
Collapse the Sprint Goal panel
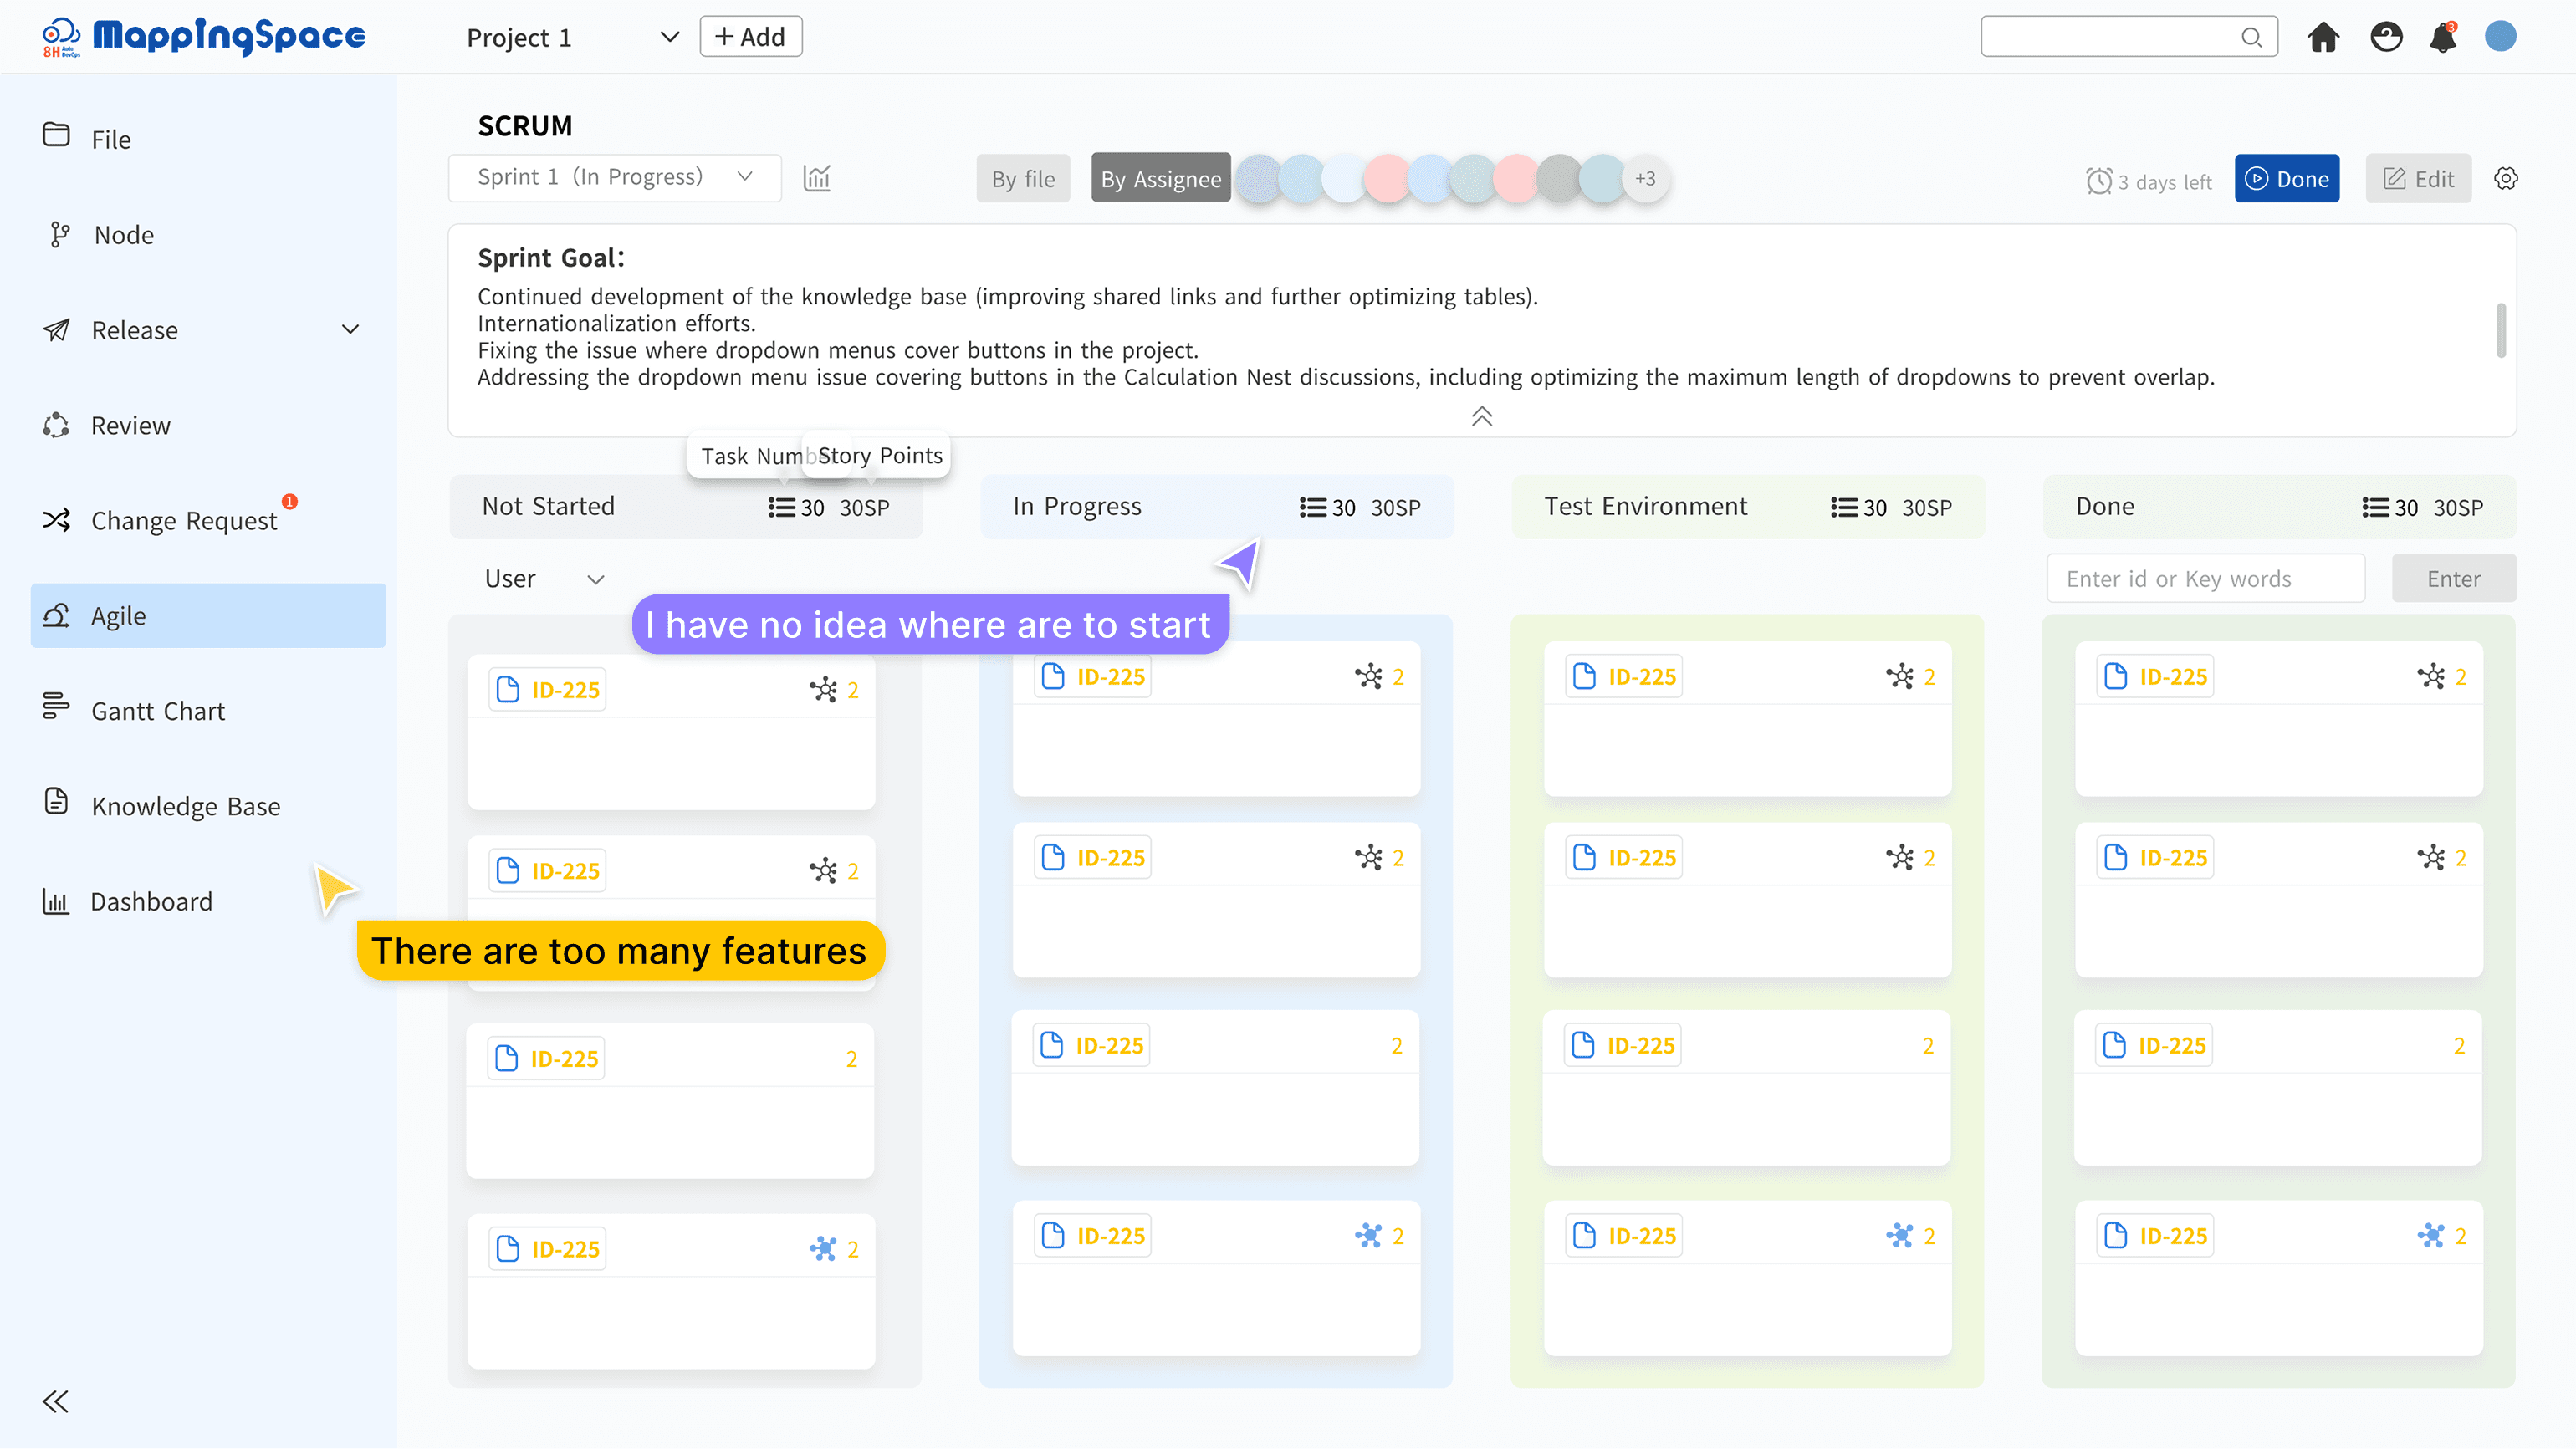click(x=1481, y=416)
